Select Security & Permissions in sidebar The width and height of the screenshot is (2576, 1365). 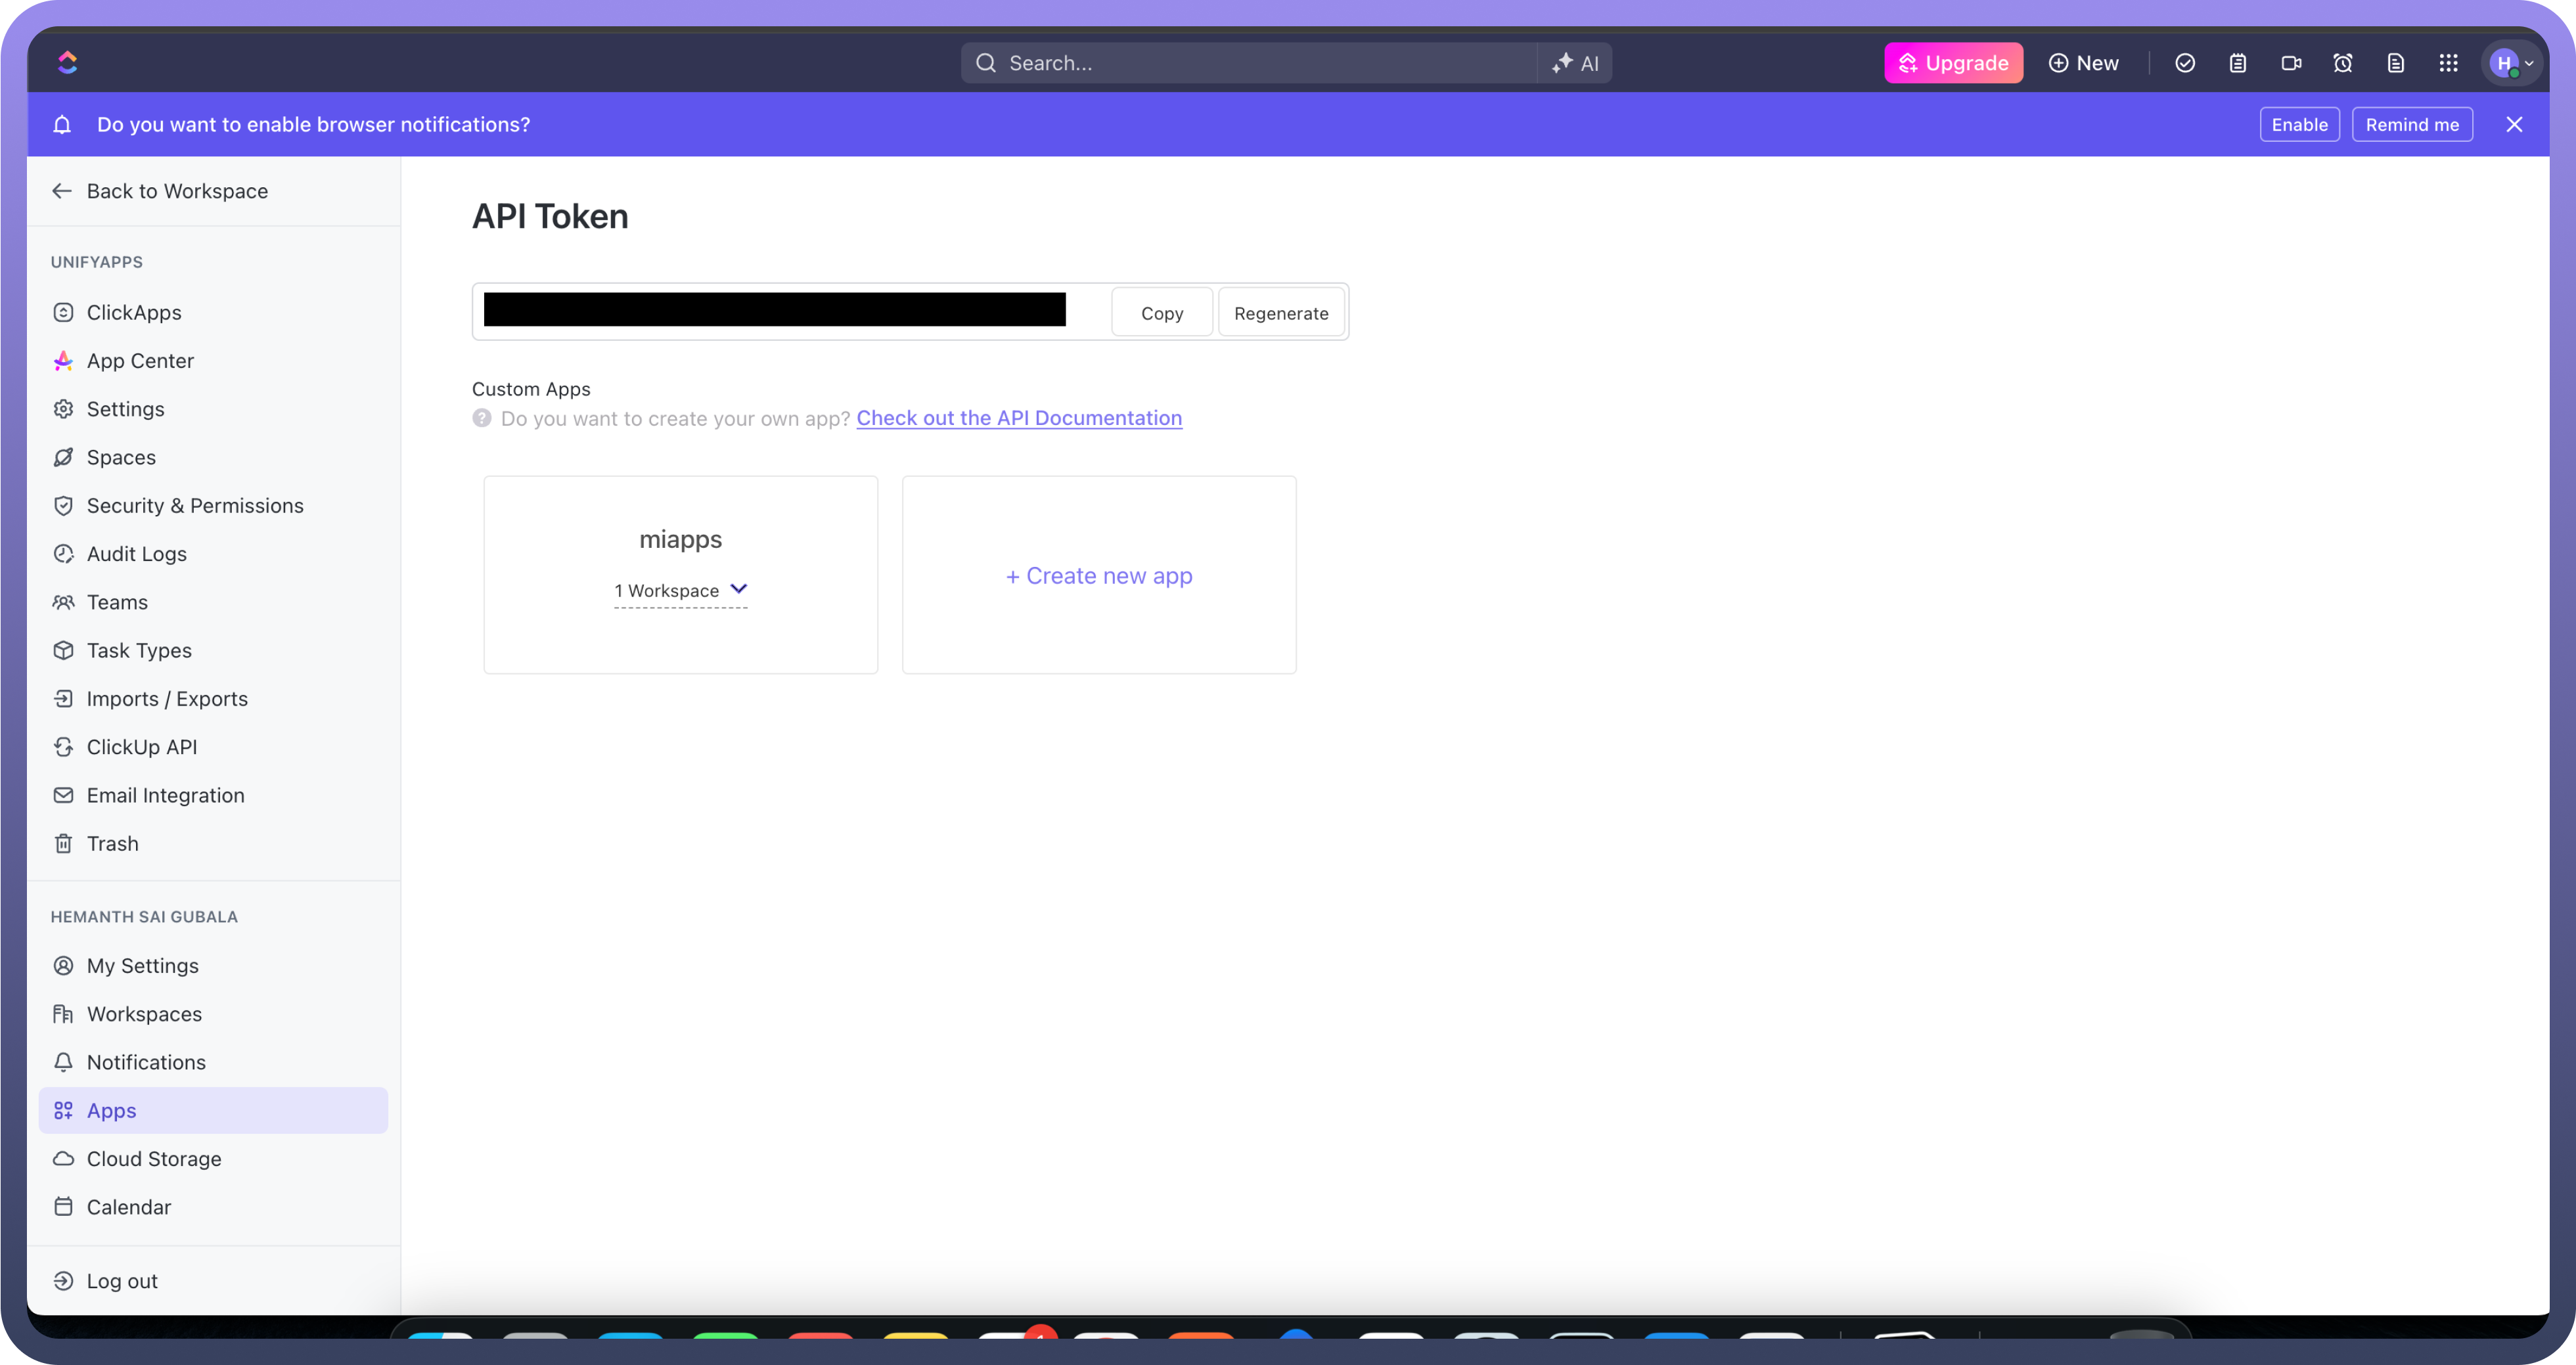(x=195, y=505)
